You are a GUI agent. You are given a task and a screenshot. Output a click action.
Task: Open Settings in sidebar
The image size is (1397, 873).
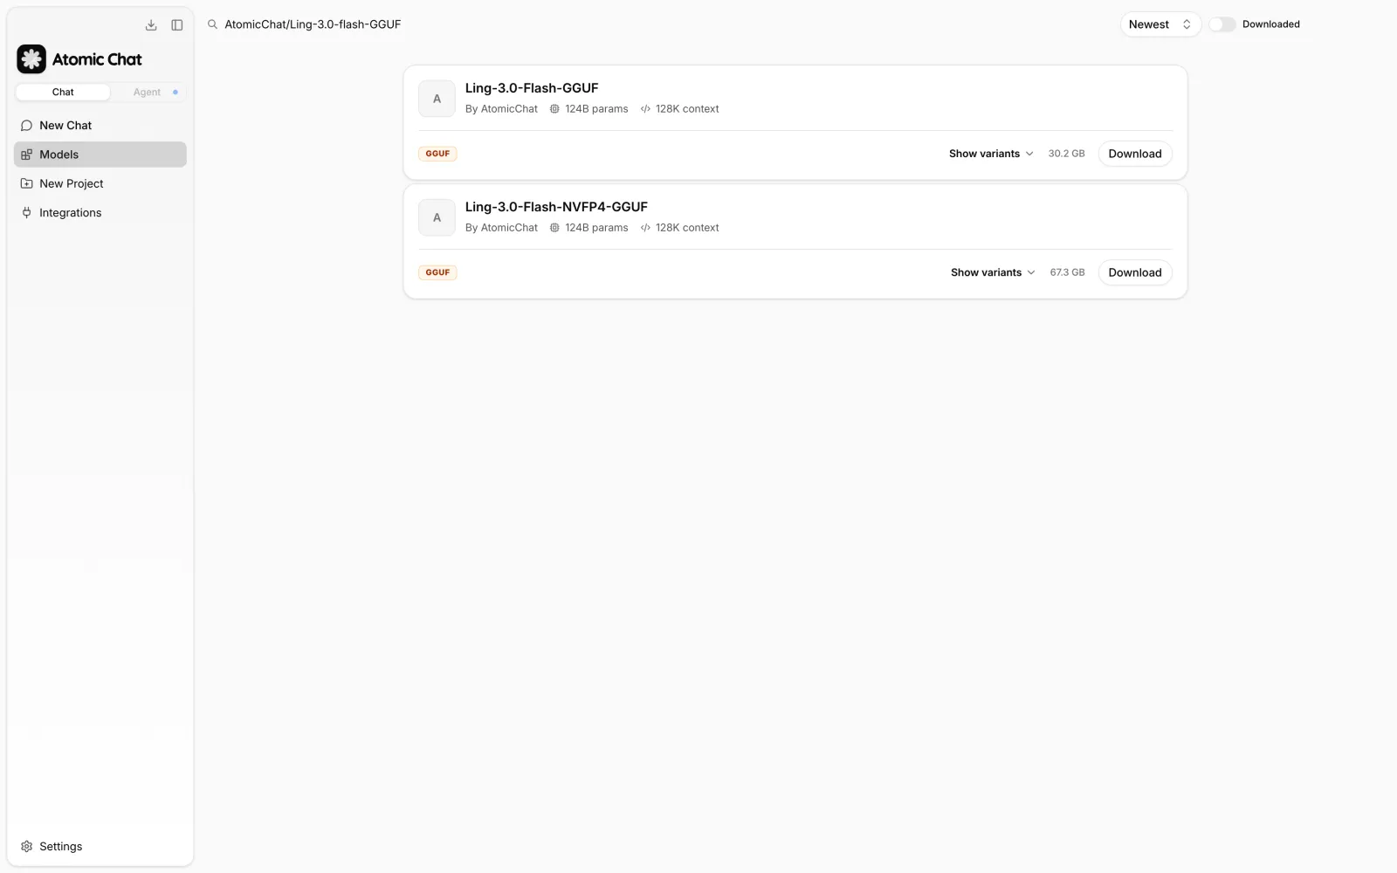[x=100, y=847]
